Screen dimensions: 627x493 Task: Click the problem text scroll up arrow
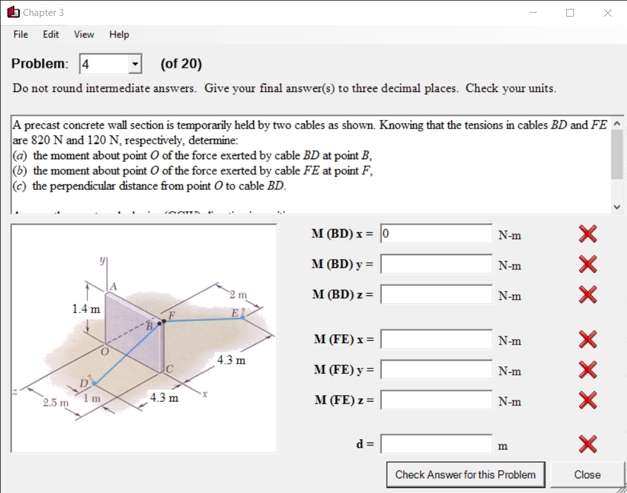(617, 123)
